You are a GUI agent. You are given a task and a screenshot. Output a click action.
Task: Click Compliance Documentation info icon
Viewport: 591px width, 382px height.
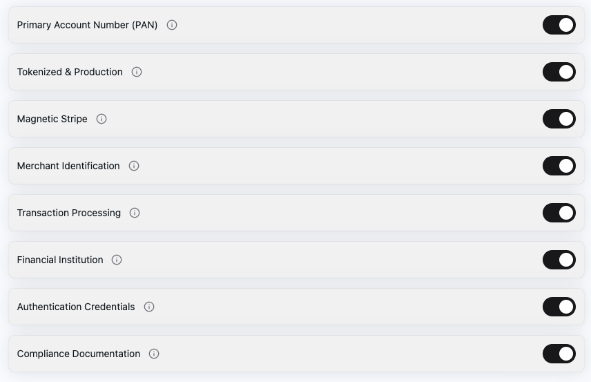coord(154,354)
